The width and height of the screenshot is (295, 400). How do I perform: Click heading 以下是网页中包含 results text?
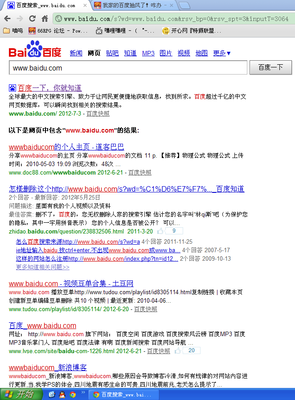[74, 130]
